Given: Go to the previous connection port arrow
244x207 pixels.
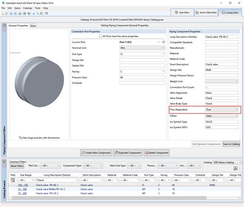Looking at the screenshot, I should [x=159, y=42].
